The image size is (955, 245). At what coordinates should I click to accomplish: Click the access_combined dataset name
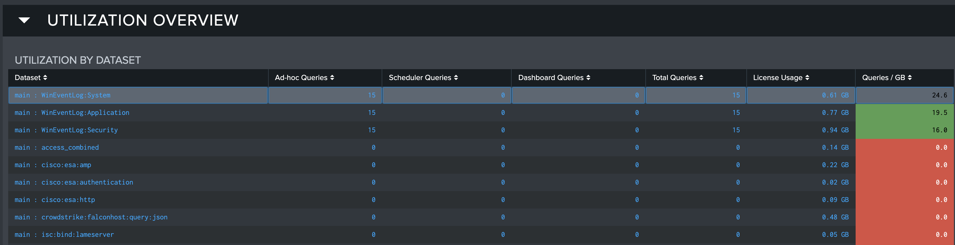(57, 147)
